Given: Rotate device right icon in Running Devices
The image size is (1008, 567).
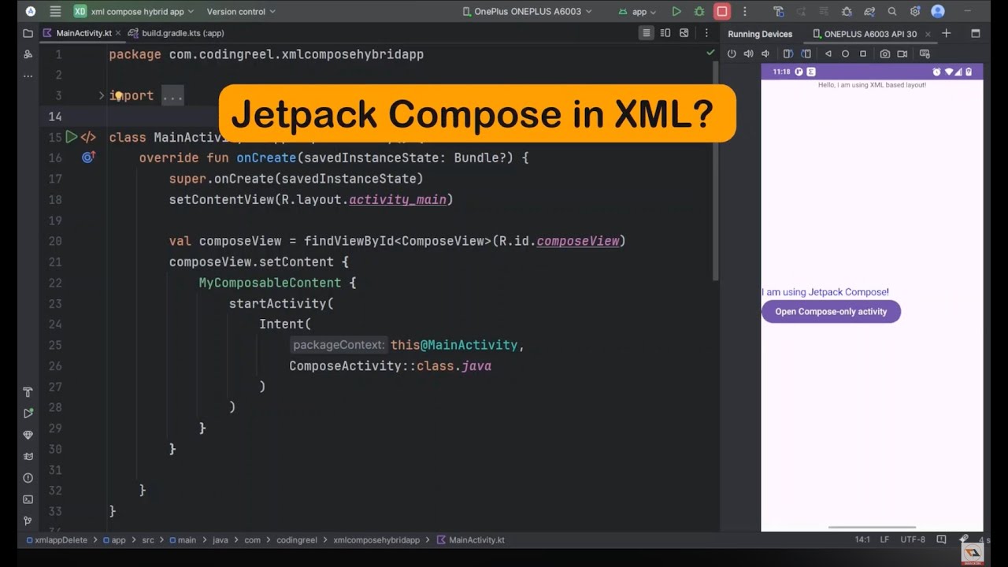Looking at the screenshot, I should coord(806,54).
